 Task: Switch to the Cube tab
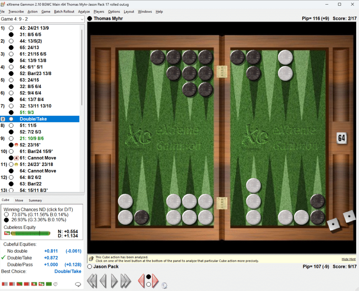[x=6, y=200]
